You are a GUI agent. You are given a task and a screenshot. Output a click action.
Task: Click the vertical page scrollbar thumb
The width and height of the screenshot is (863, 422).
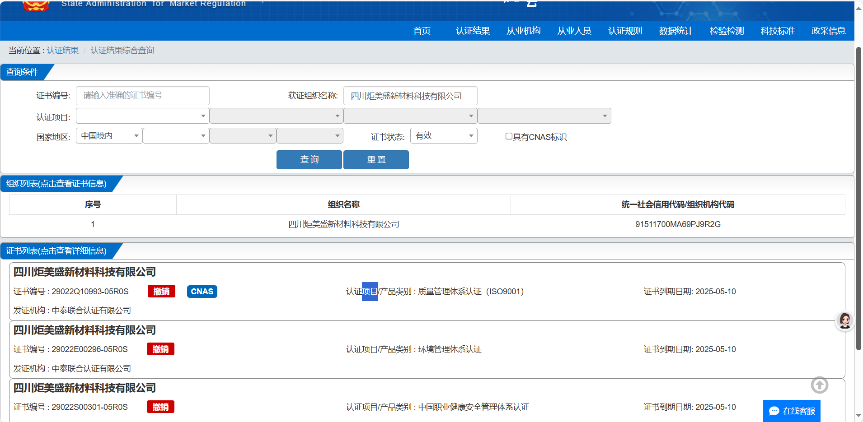pos(858,199)
